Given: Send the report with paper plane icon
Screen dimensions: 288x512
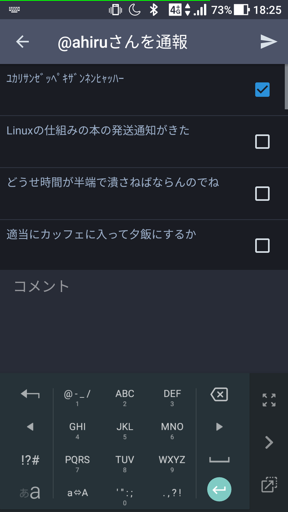Looking at the screenshot, I should (268, 42).
